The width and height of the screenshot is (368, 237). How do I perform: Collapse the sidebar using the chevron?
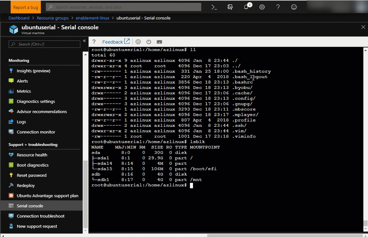(85, 41)
